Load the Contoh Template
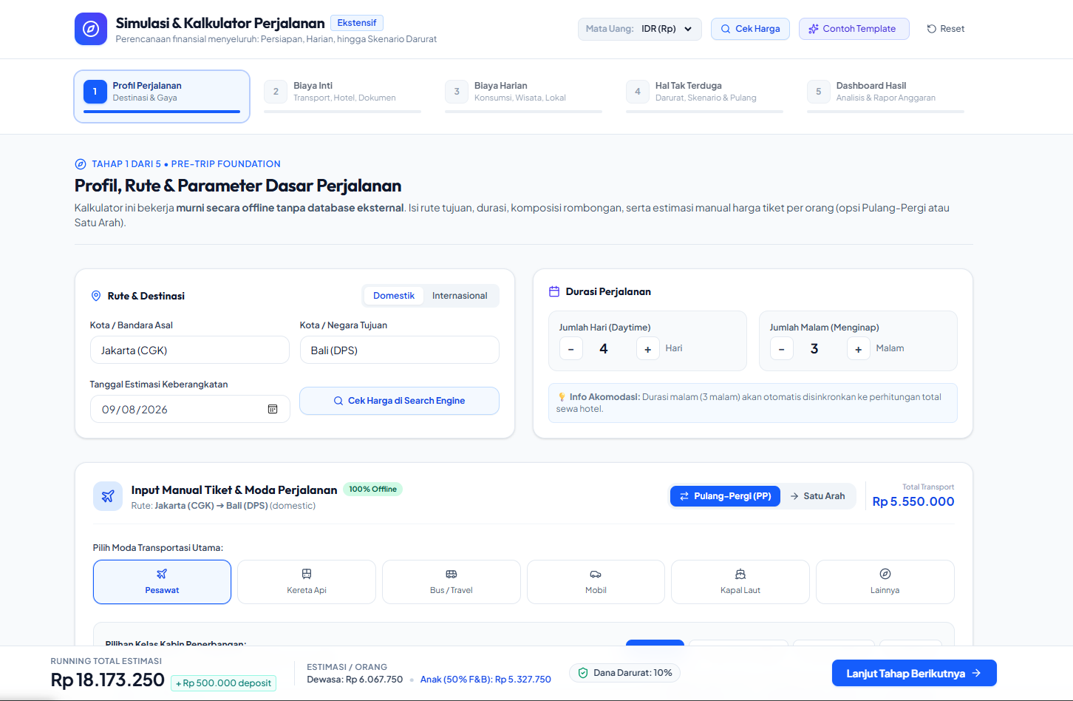 [x=854, y=29]
